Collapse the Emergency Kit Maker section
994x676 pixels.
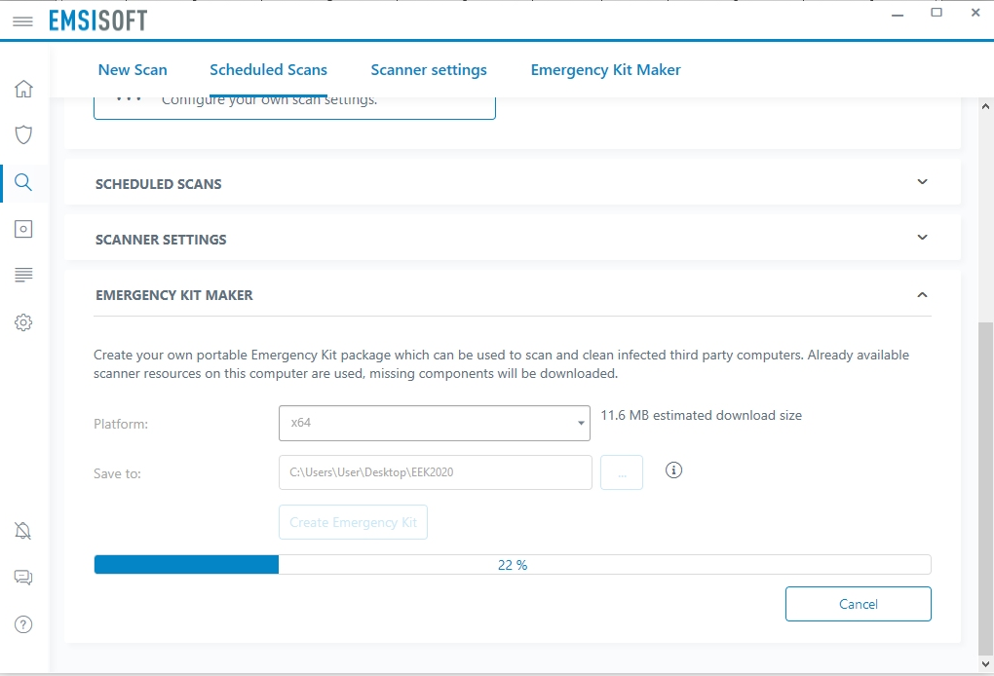[922, 294]
